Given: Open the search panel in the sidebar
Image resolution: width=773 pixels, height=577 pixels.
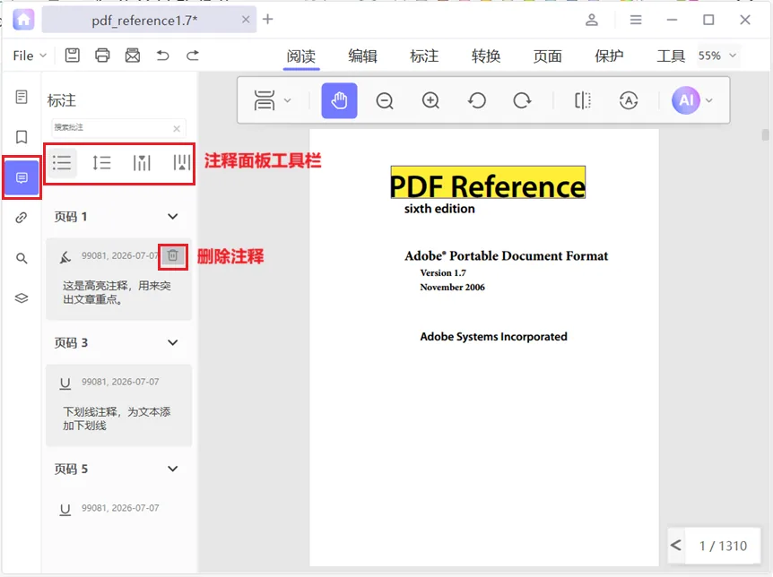Looking at the screenshot, I should (x=22, y=258).
